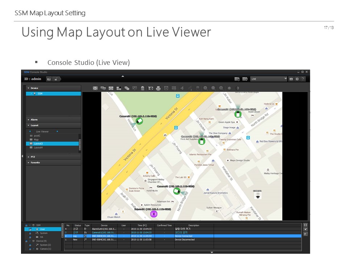Screen dimensions: 348x261
Task: Toggle the System (2) checkbox
Action: pyautogui.click(x=30, y=245)
